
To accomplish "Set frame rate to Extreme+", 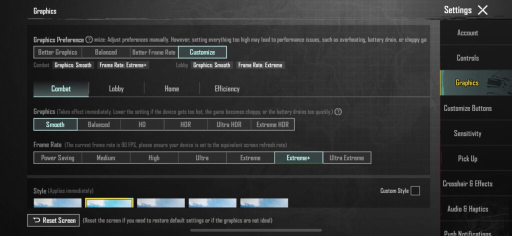I will click(298, 157).
